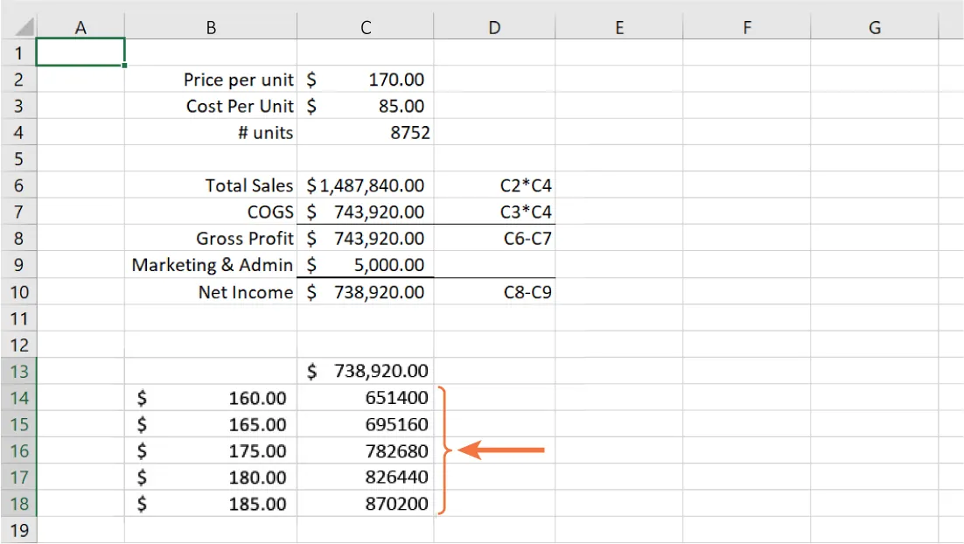Select the 870200 value in row 18
Image resolution: width=964 pixels, height=544 pixels.
[x=365, y=504]
